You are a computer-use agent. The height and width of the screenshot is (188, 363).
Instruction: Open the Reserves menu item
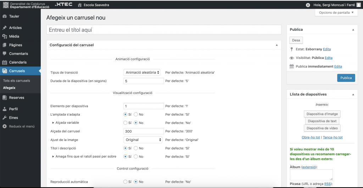[x=16, y=98]
